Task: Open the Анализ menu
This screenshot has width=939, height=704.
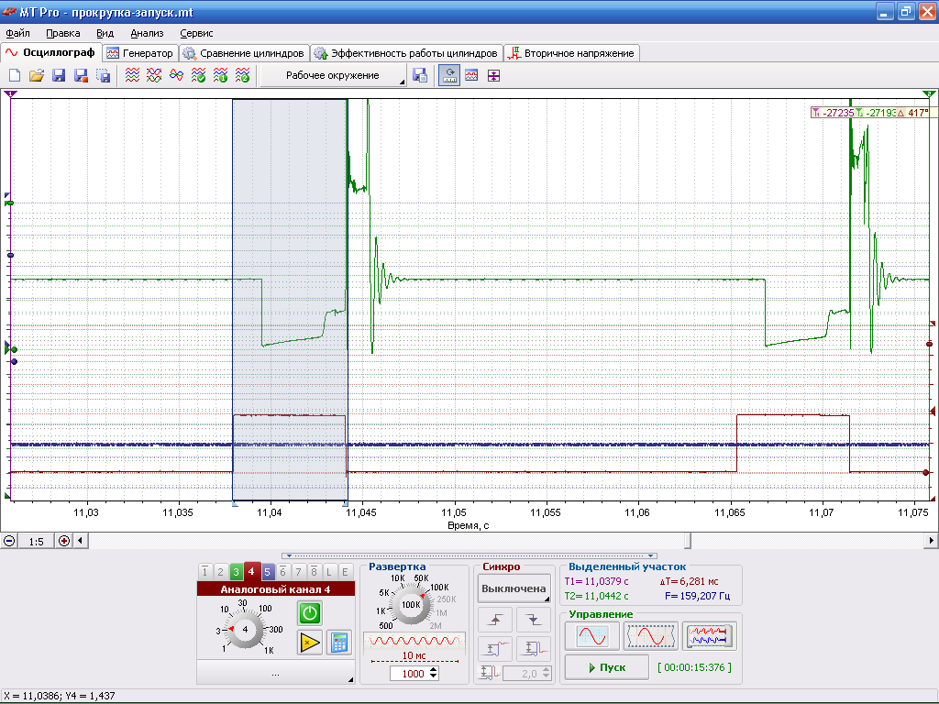Action: coord(147,34)
